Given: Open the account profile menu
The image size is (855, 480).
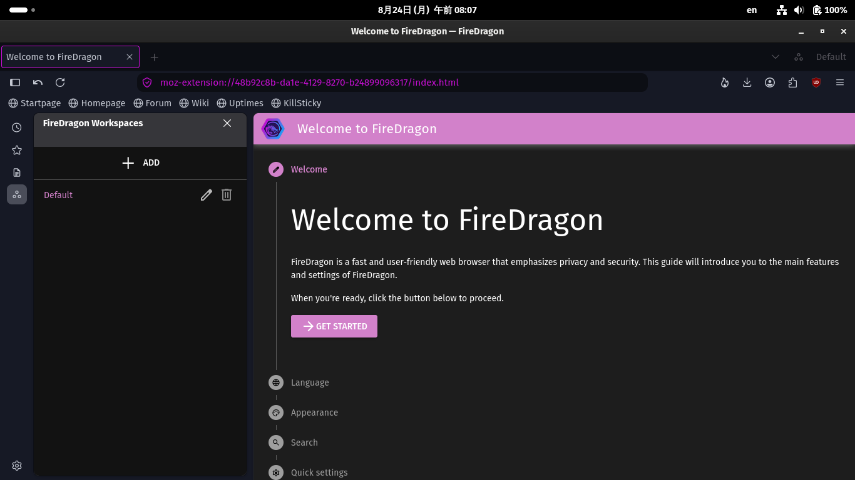Looking at the screenshot, I should 770,82.
